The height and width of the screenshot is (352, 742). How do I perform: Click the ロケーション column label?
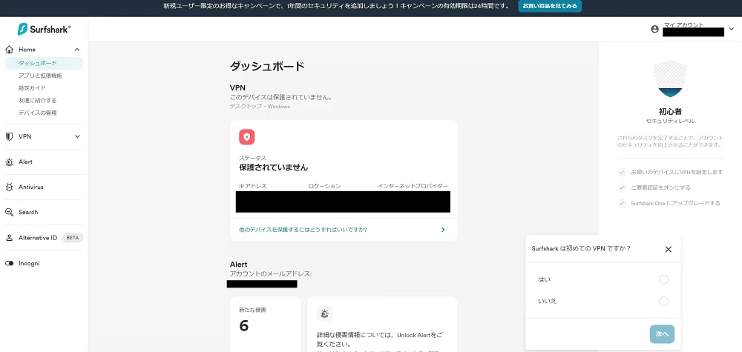click(325, 186)
